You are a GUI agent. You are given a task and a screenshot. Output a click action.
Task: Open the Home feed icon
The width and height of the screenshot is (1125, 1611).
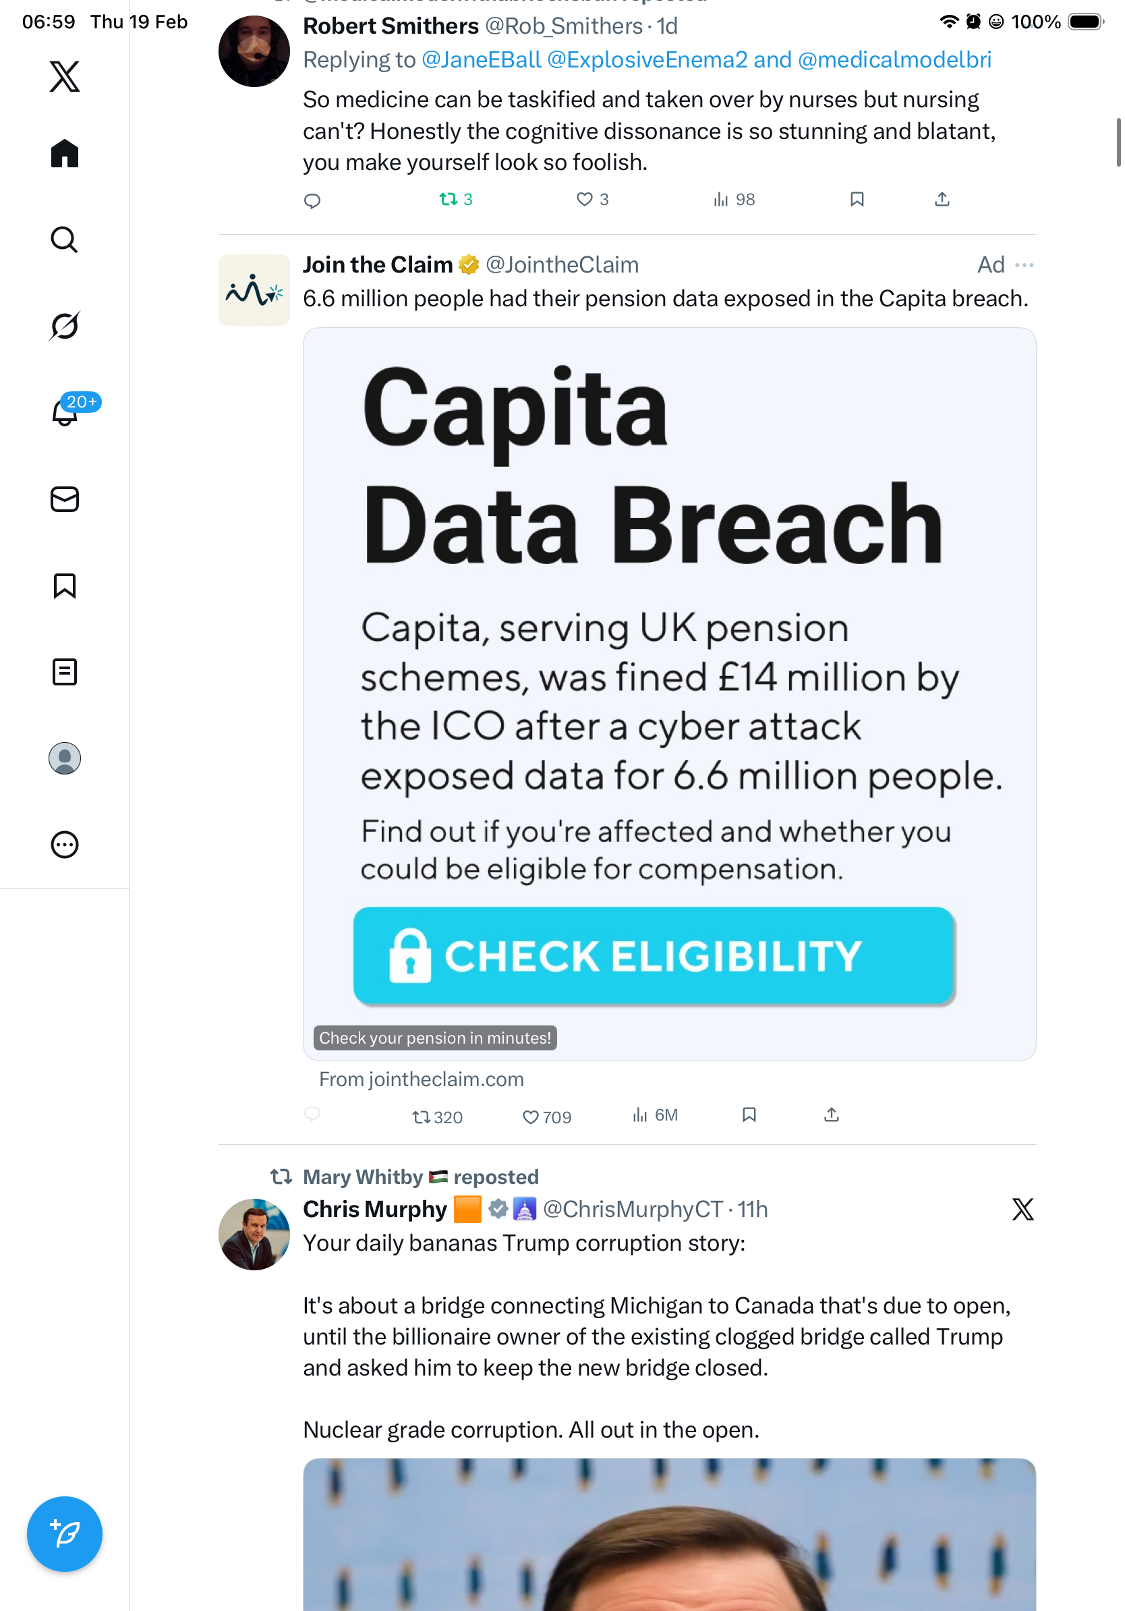tap(65, 154)
